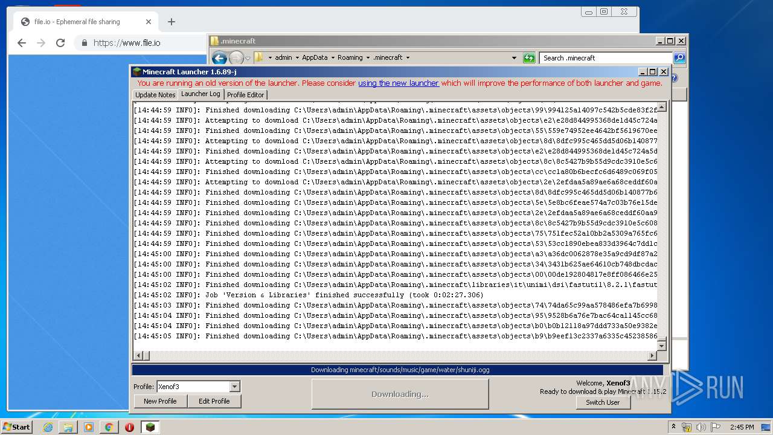Open the address bar history dropdown in Explorer
Viewport: 773px width, 435px height.
coord(514,58)
